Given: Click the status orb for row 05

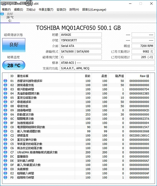Looking at the screenshot, I should tap(5, 98).
